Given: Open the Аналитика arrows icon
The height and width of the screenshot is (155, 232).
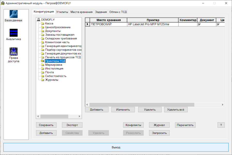Looking at the screenshot, I should tap(13, 33).
